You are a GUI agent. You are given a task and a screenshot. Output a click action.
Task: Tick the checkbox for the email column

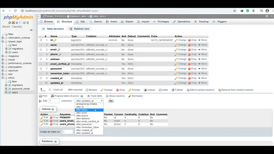pos(41,50)
